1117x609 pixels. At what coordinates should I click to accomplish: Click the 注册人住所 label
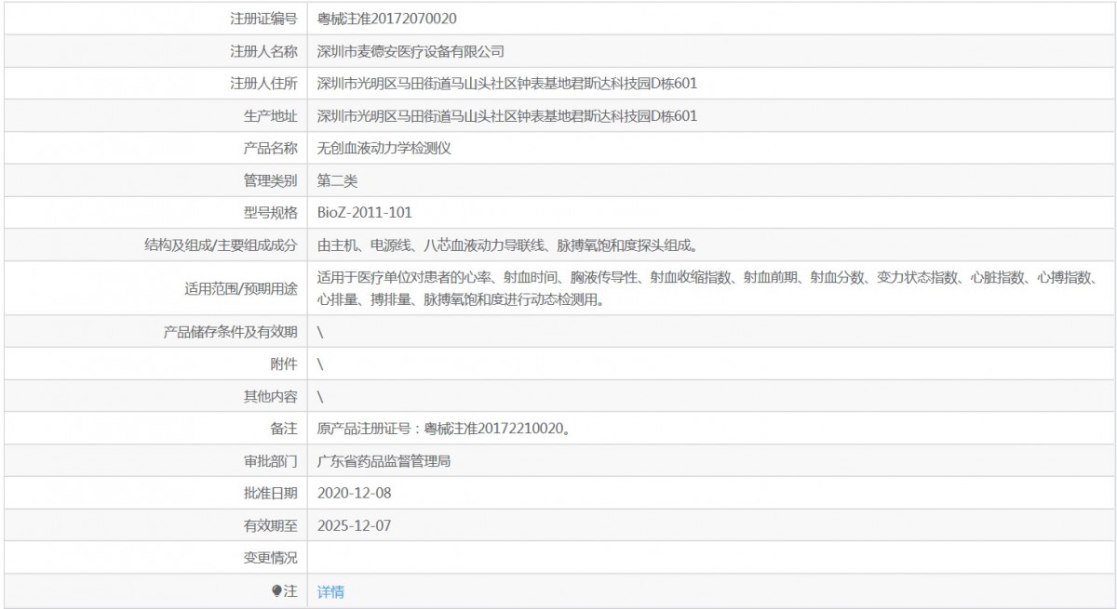coord(264,84)
